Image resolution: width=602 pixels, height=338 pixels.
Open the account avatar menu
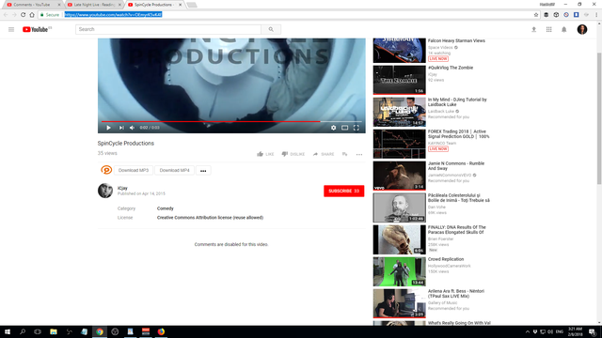(582, 29)
